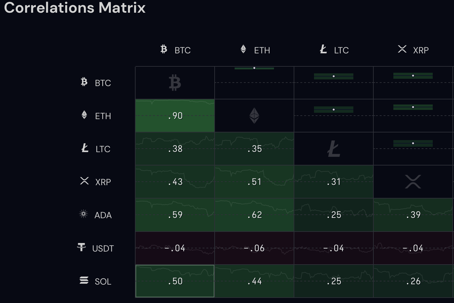Click the large Bitcoin logo diagonal cell
Viewport: 454px width, 303px height.
[x=175, y=83]
